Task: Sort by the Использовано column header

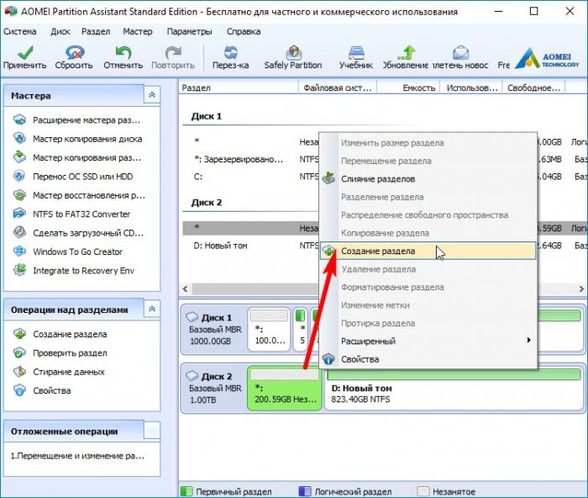Action: click(x=471, y=87)
